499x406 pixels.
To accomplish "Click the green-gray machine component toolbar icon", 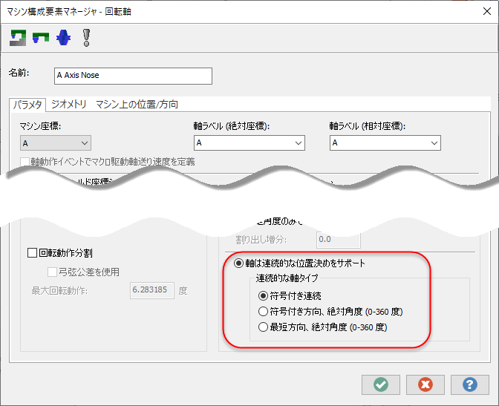I will 18,38.
